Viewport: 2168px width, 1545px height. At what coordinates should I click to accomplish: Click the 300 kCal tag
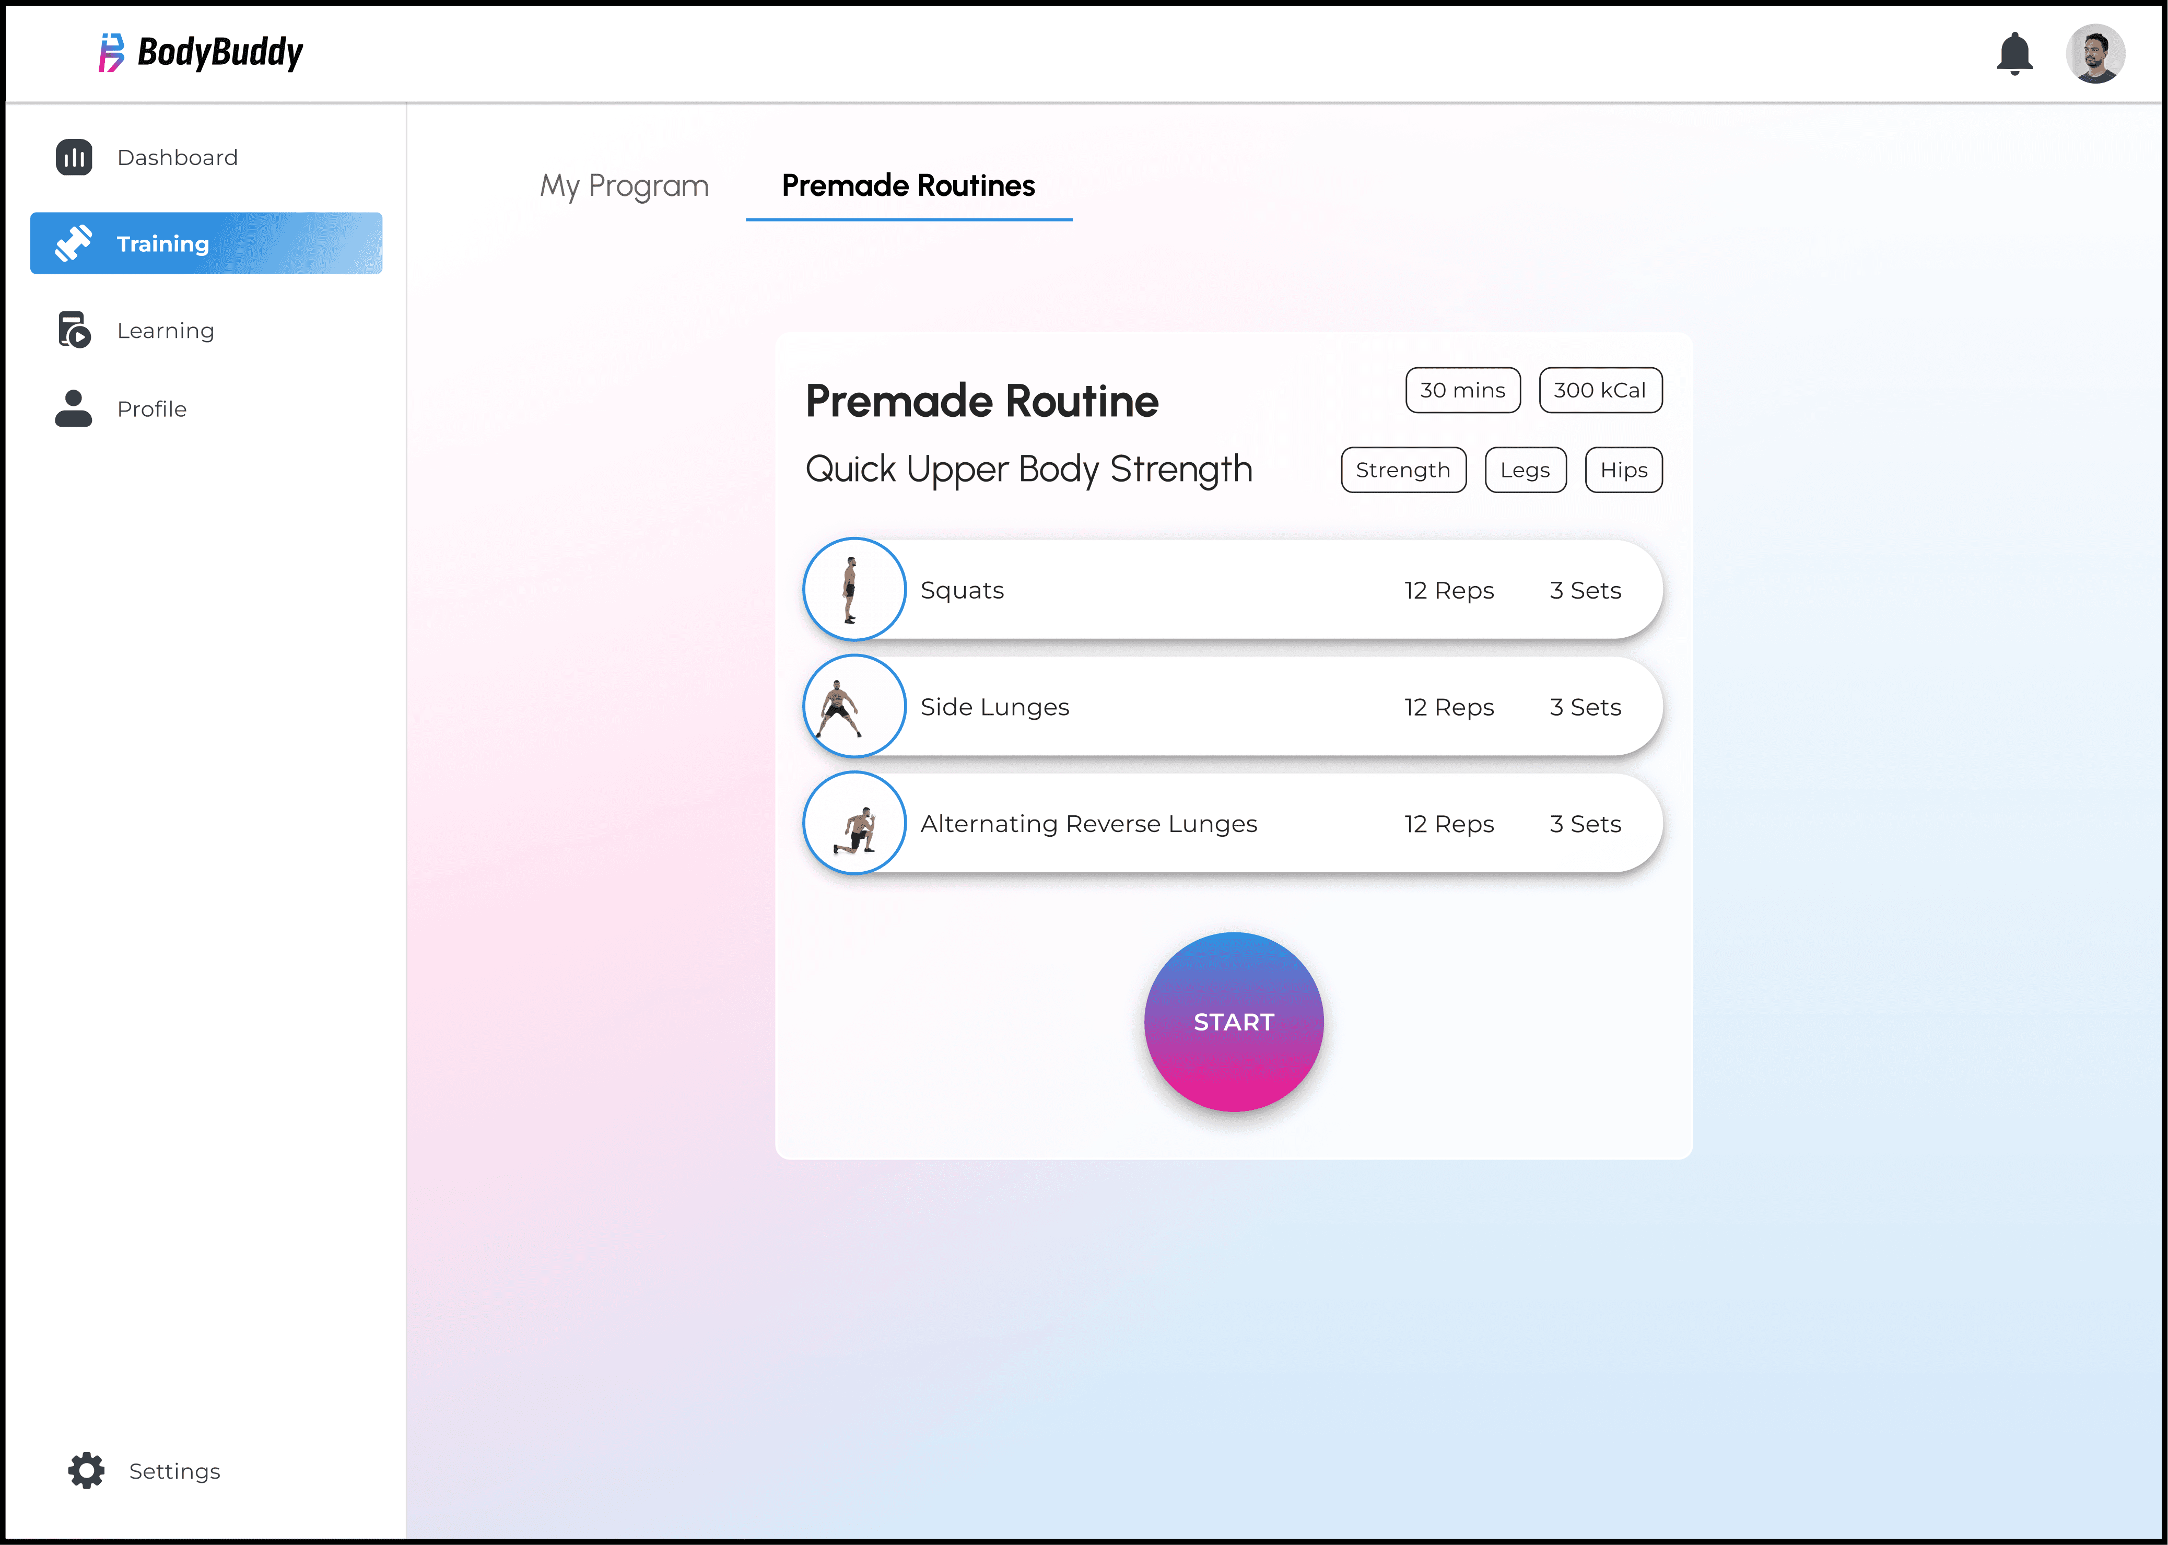pyautogui.click(x=1600, y=390)
